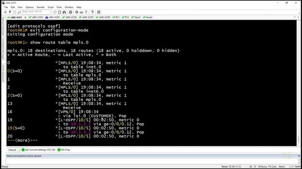Open the View menu
The width and height of the screenshot is (302, 169).
[20, 7]
